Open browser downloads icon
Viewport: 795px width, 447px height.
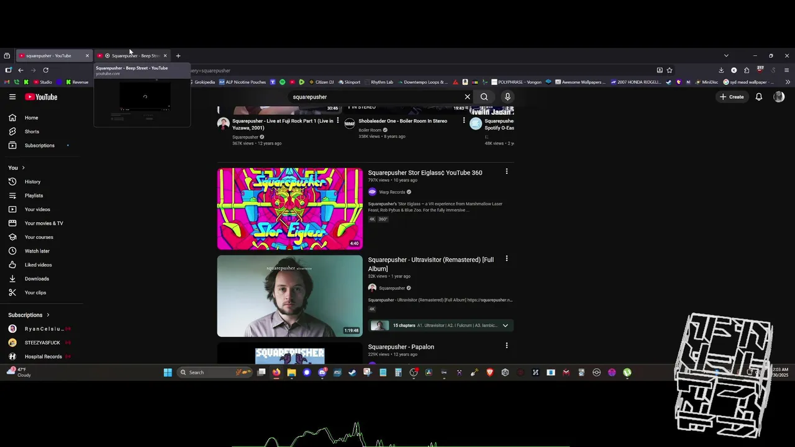point(721,70)
